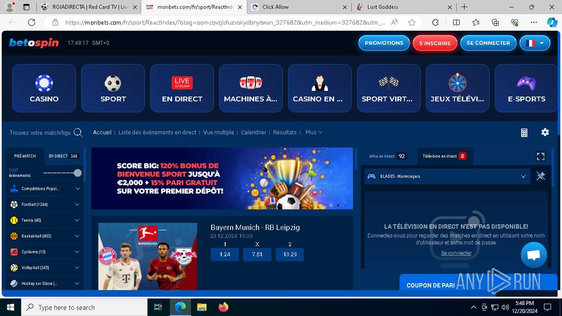Viewport: 562px width, 316px height.
Task: Add this page to browser favorites
Action: 411,22
